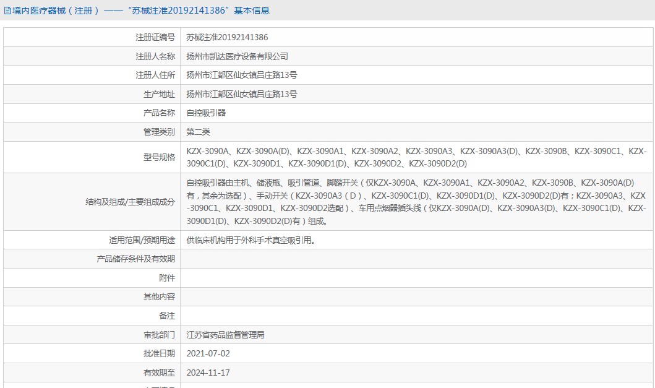655x388 pixels.
Task: Click the 审批部门 label
Action: pos(159,335)
